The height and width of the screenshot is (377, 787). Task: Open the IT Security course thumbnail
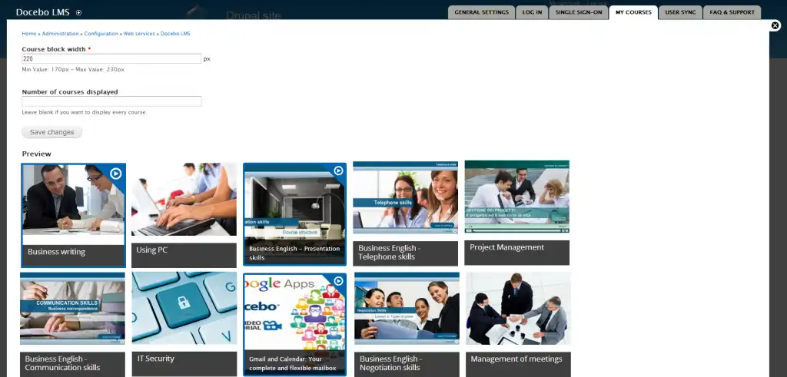coord(184,308)
